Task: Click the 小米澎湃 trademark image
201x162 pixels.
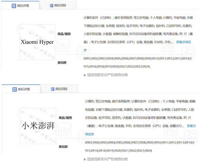Action: point(38,126)
